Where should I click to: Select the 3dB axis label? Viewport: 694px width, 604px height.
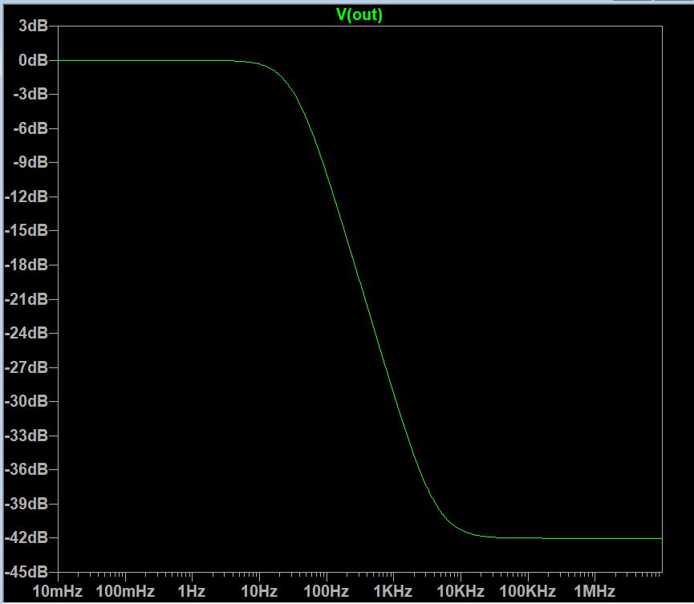33,26
